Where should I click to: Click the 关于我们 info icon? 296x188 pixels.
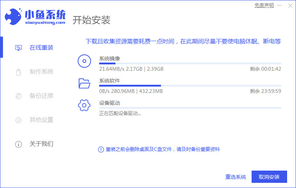18,144
